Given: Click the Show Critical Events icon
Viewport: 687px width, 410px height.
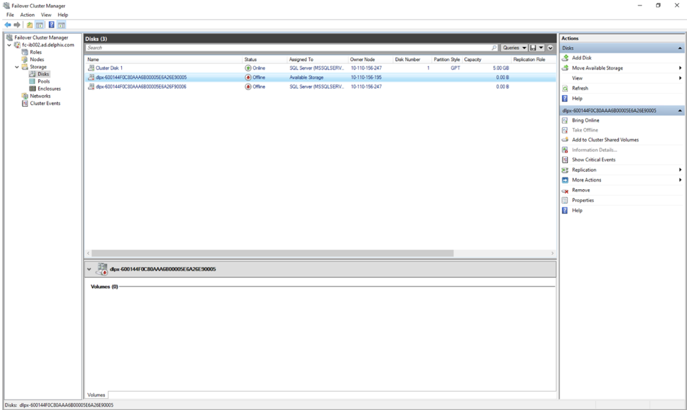Looking at the screenshot, I should point(565,160).
